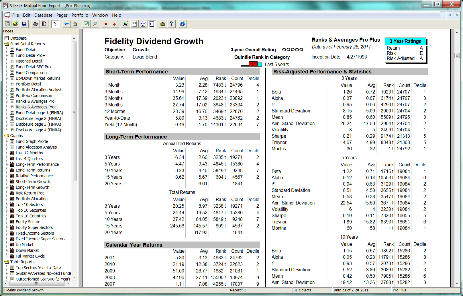This screenshot has width=463, height=296.
Task: Click the Internet Explorer web icon
Action: [183, 24]
